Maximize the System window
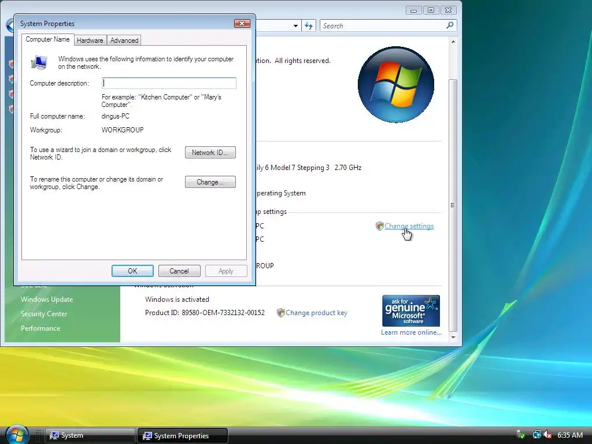This screenshot has width=592, height=444. pyautogui.click(x=431, y=10)
